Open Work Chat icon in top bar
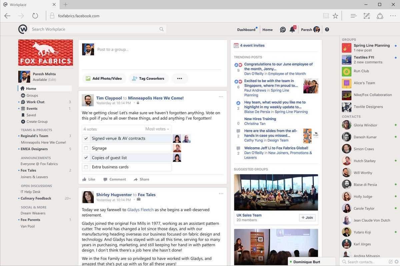Viewport: 400px width, 266px height. coord(283,30)
